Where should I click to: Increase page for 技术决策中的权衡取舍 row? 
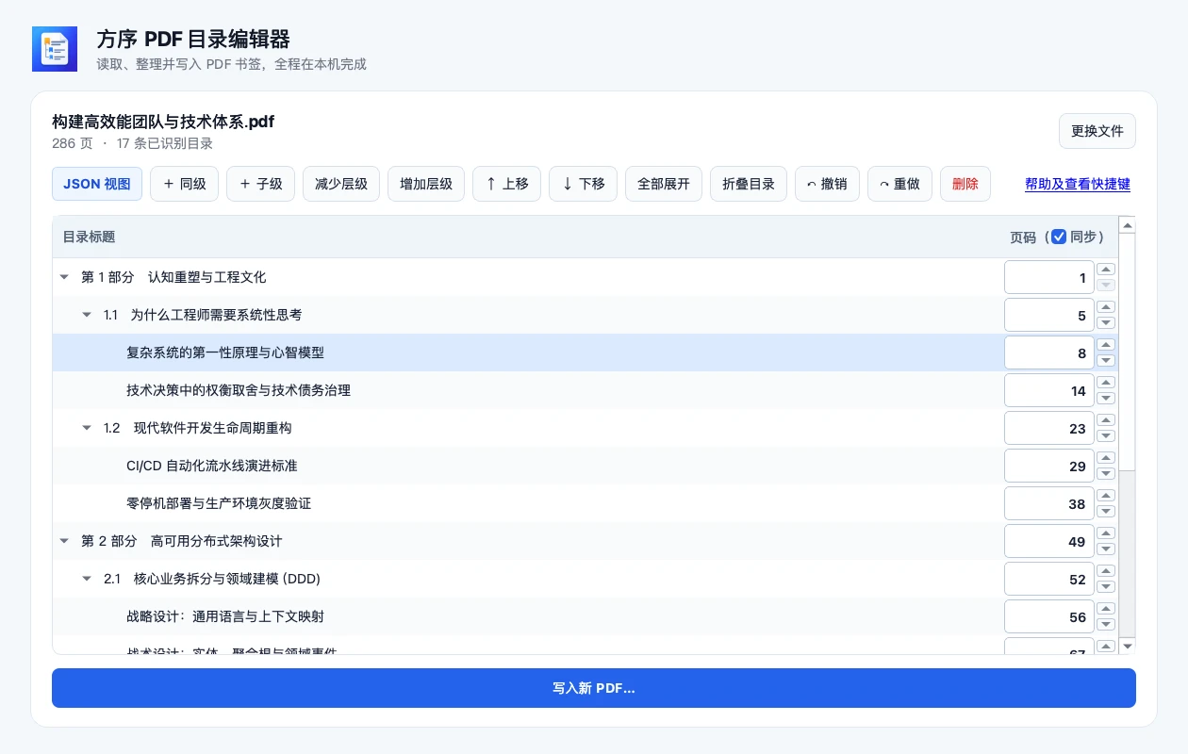point(1107,383)
